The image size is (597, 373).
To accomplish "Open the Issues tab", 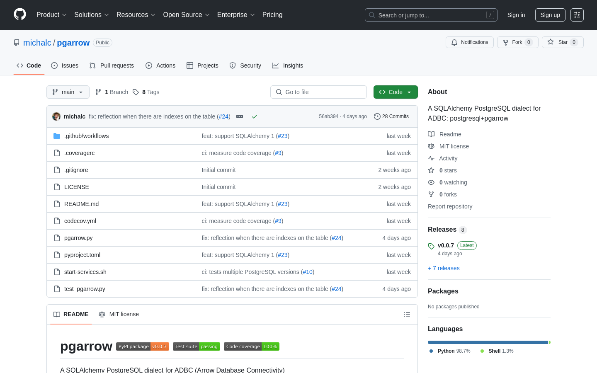I will click(x=65, y=65).
